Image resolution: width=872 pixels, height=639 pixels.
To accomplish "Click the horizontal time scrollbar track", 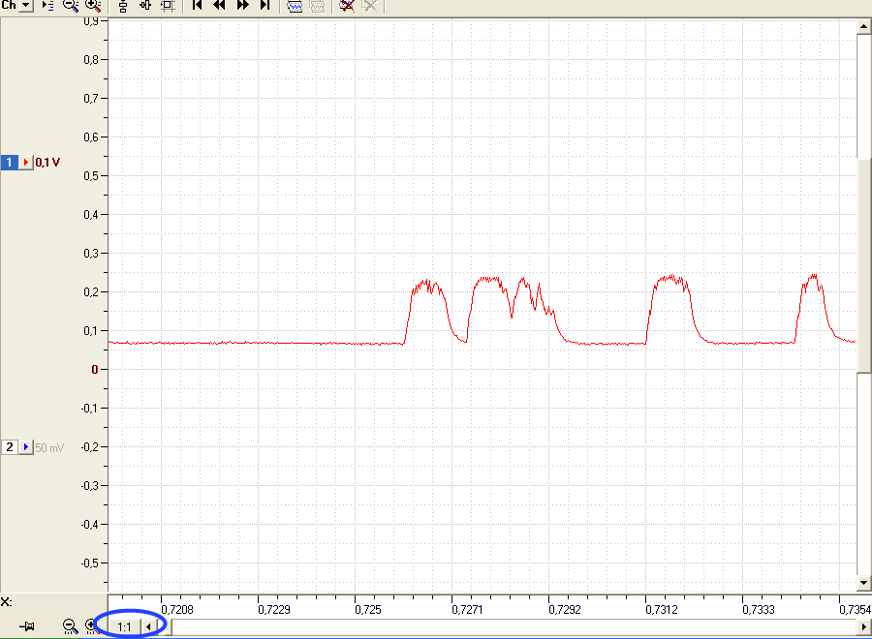I will click(514, 626).
